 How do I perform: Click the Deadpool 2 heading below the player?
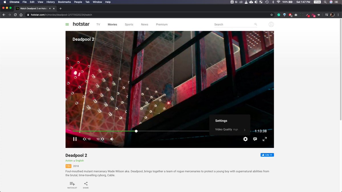pyautogui.click(x=76, y=155)
